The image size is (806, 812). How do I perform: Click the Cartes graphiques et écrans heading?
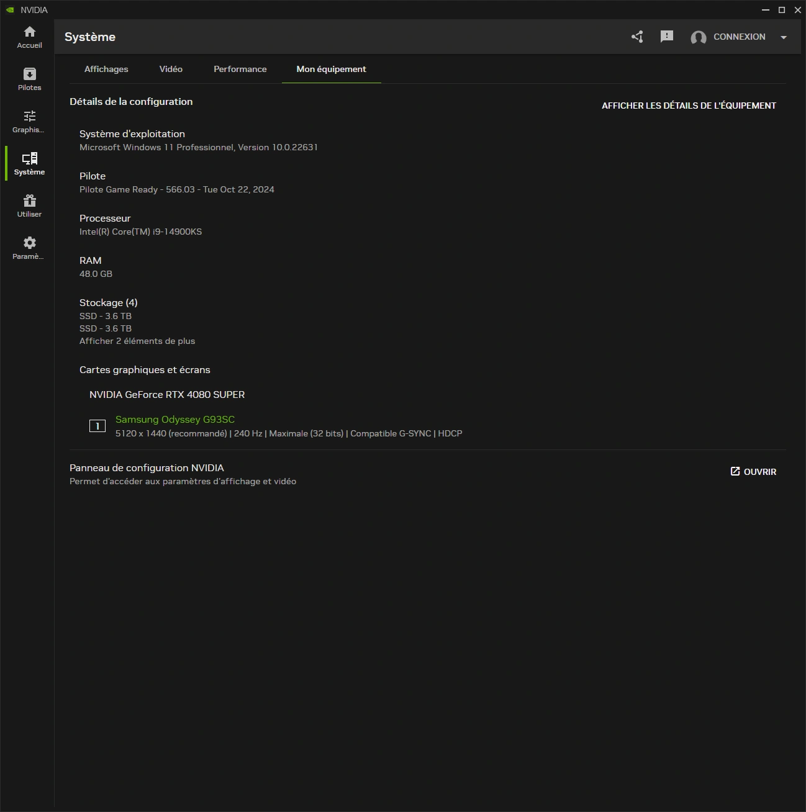click(x=145, y=370)
